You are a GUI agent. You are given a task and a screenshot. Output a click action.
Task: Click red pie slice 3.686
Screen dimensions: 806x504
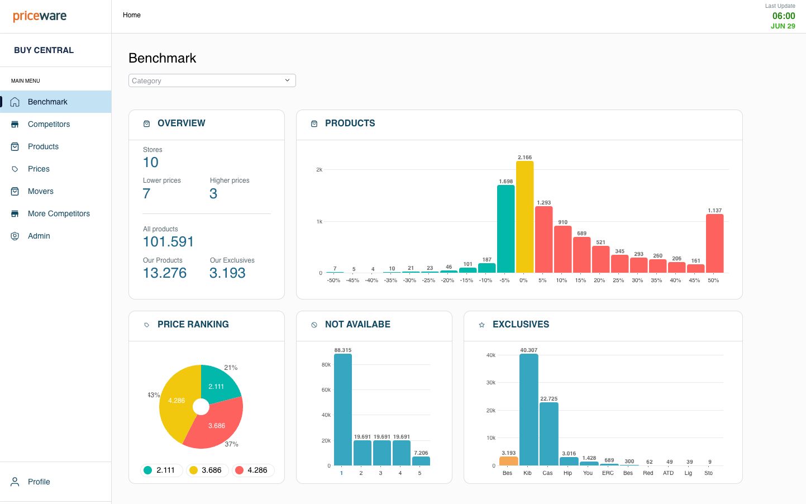pyautogui.click(x=218, y=425)
